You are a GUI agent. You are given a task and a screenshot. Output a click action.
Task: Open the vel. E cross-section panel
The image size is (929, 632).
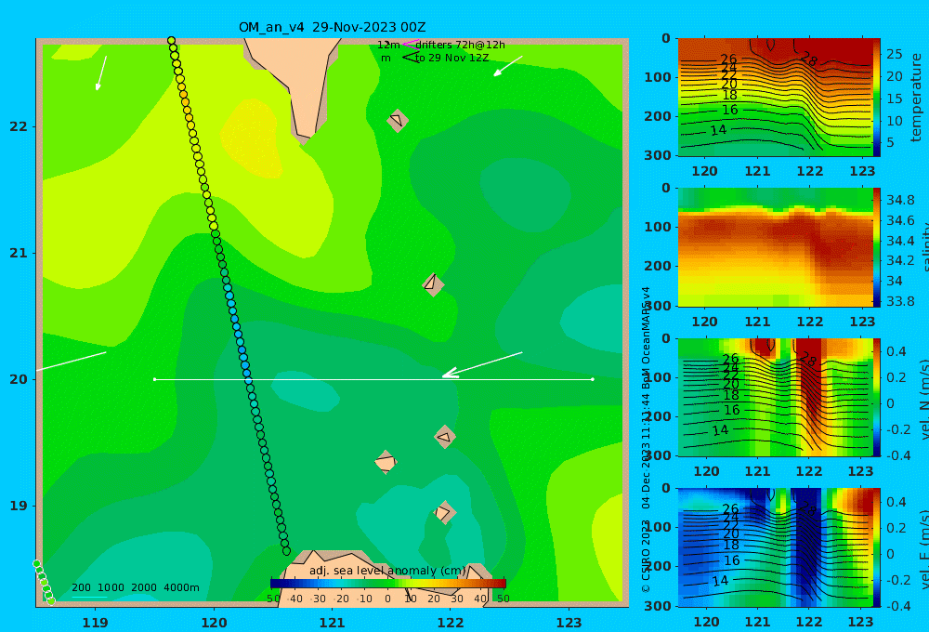(776, 547)
